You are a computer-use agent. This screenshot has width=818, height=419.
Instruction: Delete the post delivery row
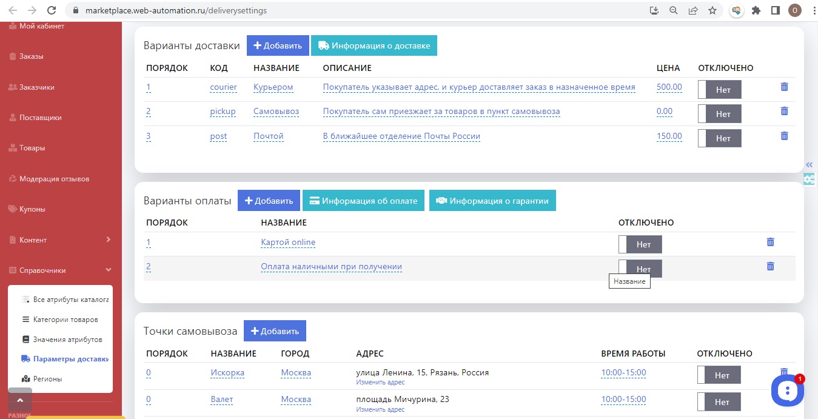point(784,136)
